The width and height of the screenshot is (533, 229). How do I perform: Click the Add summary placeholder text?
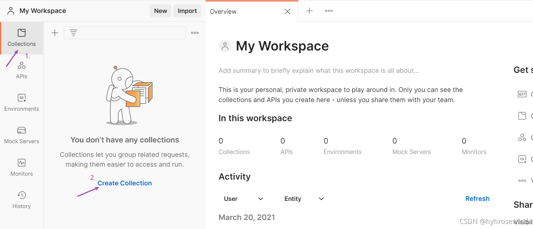[x=319, y=71]
